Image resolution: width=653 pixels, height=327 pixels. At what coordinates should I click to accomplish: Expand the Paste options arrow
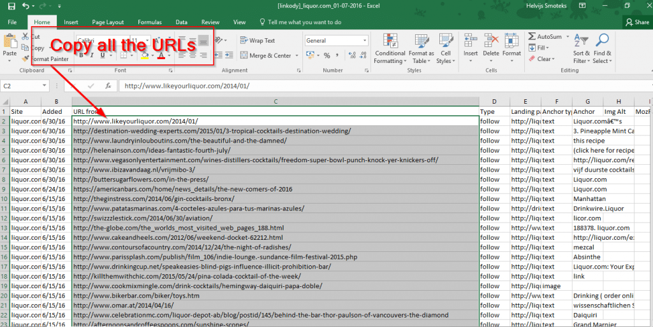point(10,60)
